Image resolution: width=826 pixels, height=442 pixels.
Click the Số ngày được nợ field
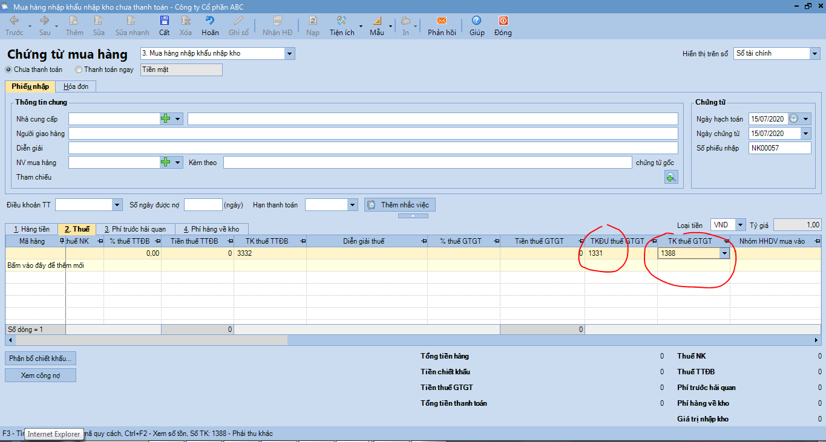203,205
